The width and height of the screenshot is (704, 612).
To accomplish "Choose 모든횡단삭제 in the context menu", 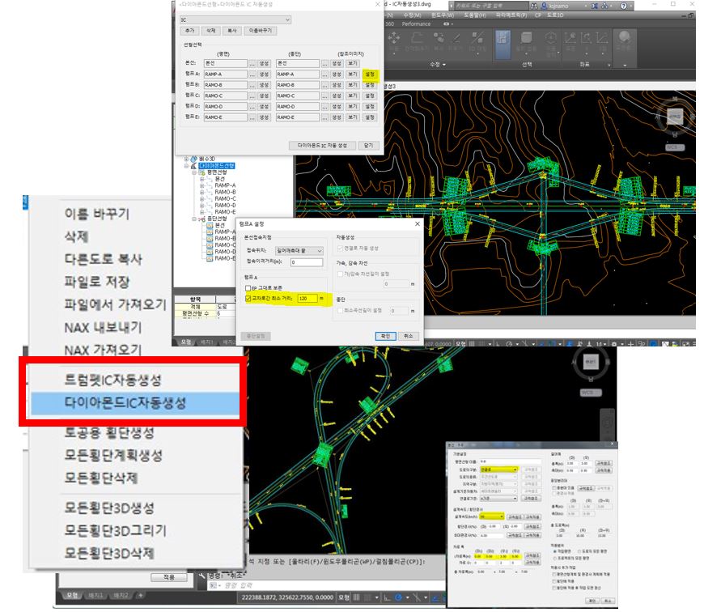I will (101, 478).
